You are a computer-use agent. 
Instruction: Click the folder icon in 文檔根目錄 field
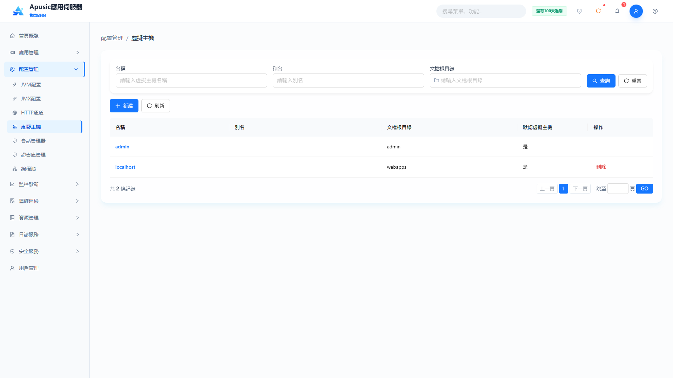pyautogui.click(x=437, y=80)
